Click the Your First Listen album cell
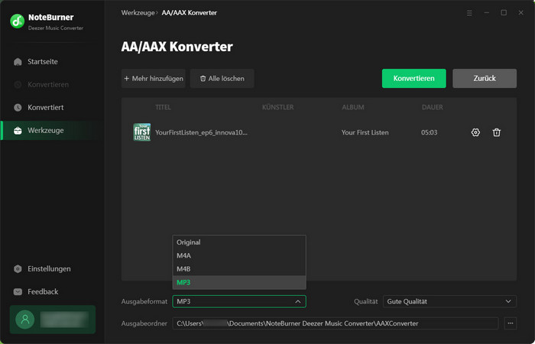 tap(365, 132)
